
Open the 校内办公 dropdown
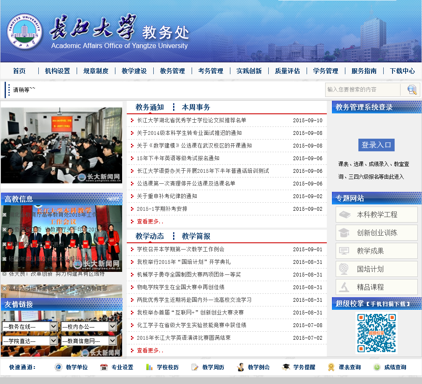pos(88,327)
